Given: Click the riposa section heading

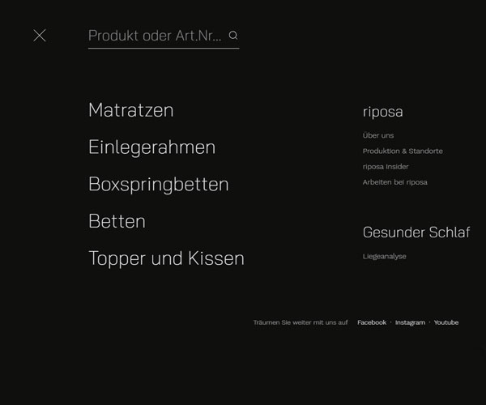Looking at the screenshot, I should point(382,112).
